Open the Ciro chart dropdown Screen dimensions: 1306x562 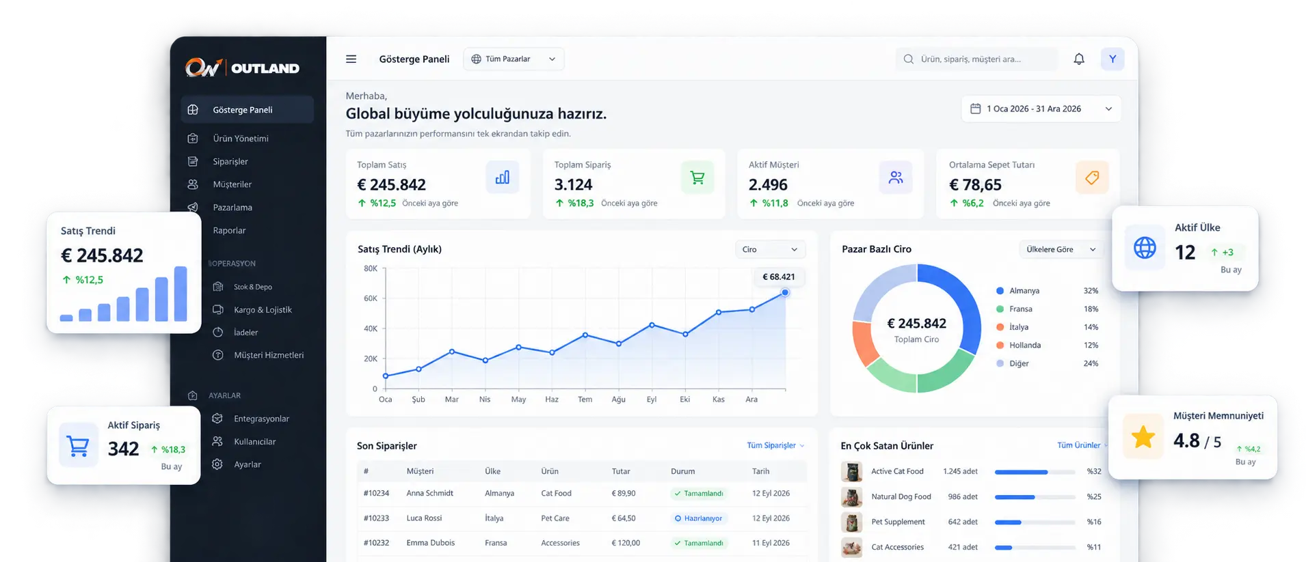pyautogui.click(x=770, y=249)
